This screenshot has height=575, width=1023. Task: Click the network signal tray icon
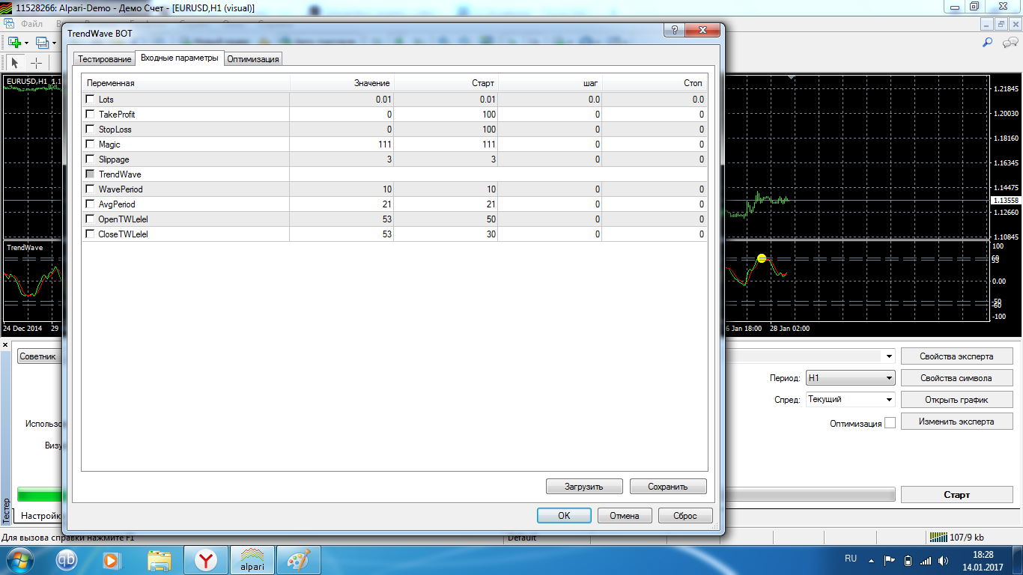click(926, 560)
